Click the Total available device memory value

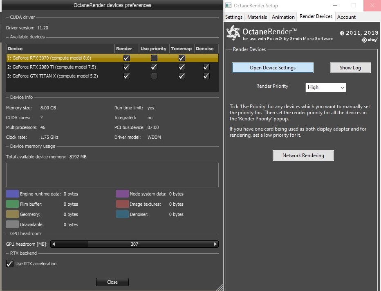tap(78, 157)
